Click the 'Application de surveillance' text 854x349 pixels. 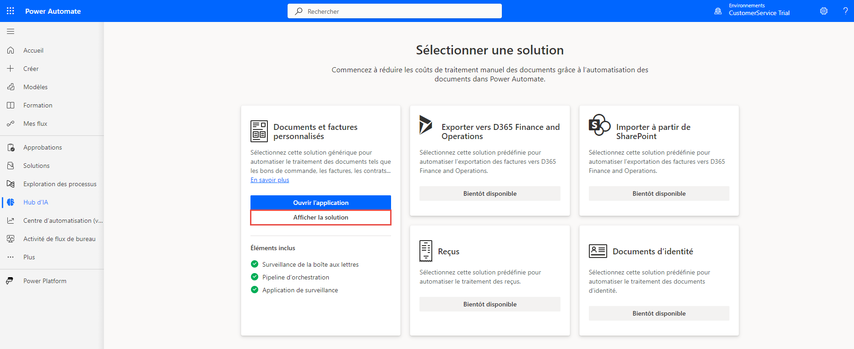coord(300,290)
